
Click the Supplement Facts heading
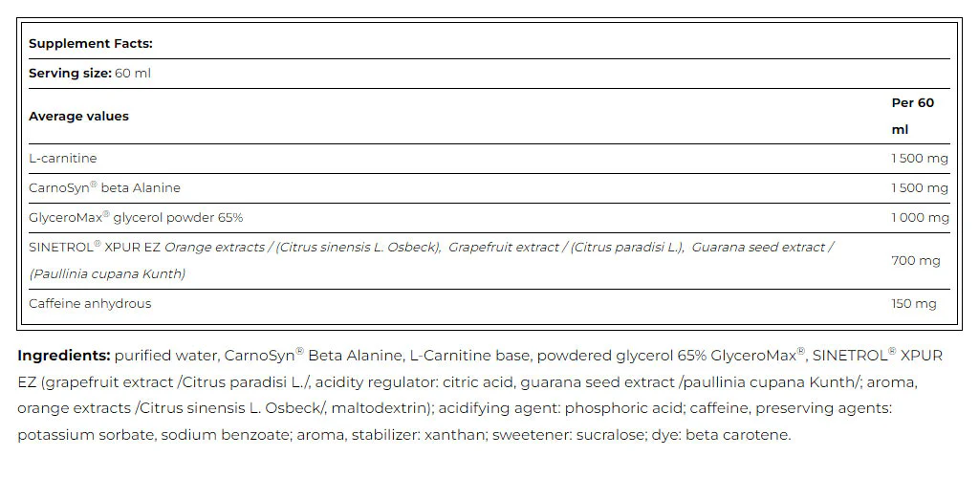click(91, 44)
